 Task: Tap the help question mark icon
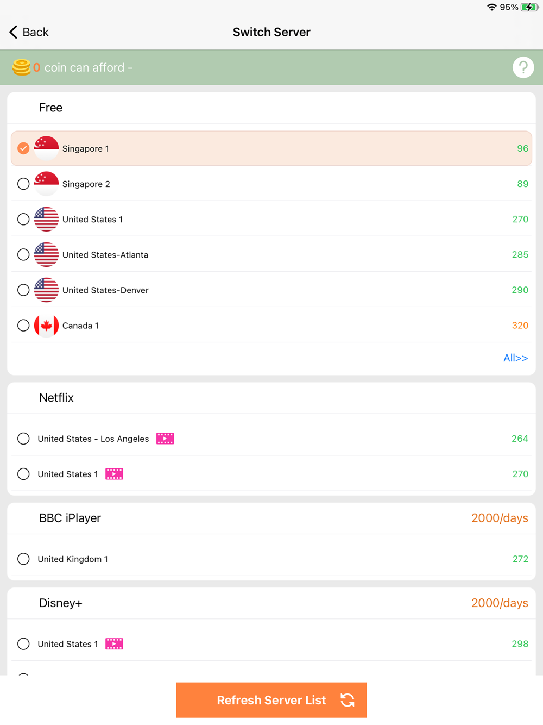point(523,67)
